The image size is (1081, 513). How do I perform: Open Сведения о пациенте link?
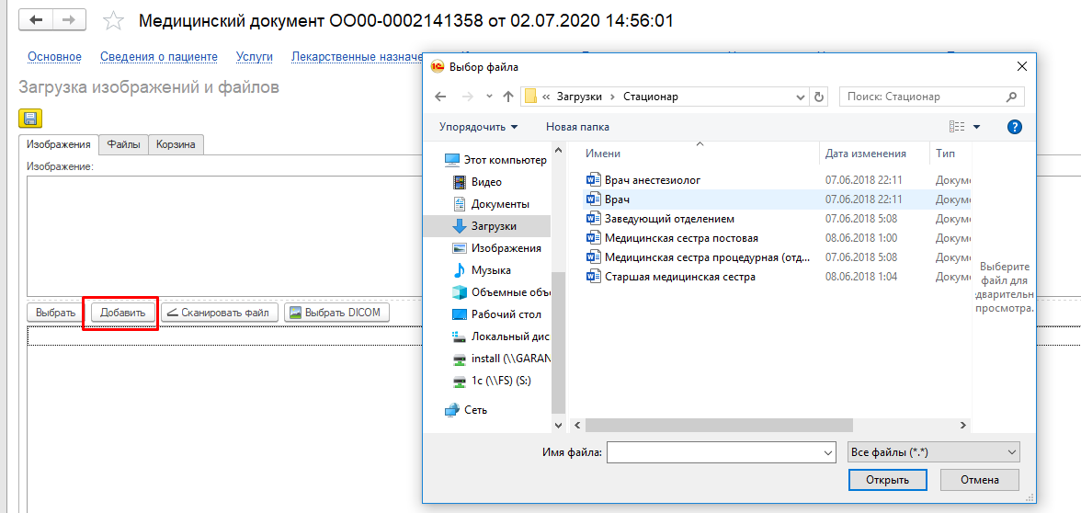pyautogui.click(x=159, y=57)
